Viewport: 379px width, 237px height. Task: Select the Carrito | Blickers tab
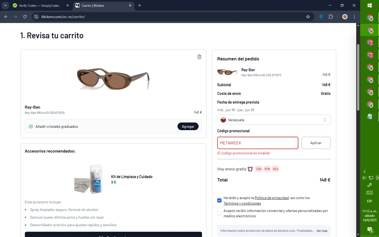[104, 5]
